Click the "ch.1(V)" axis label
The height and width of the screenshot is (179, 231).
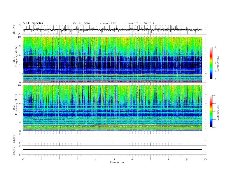(14, 30)
